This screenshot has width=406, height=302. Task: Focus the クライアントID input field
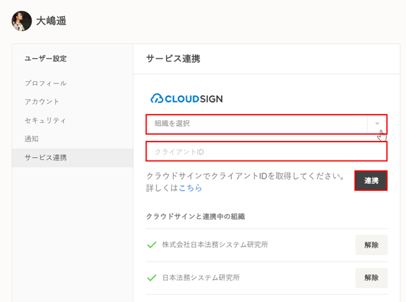coord(266,152)
